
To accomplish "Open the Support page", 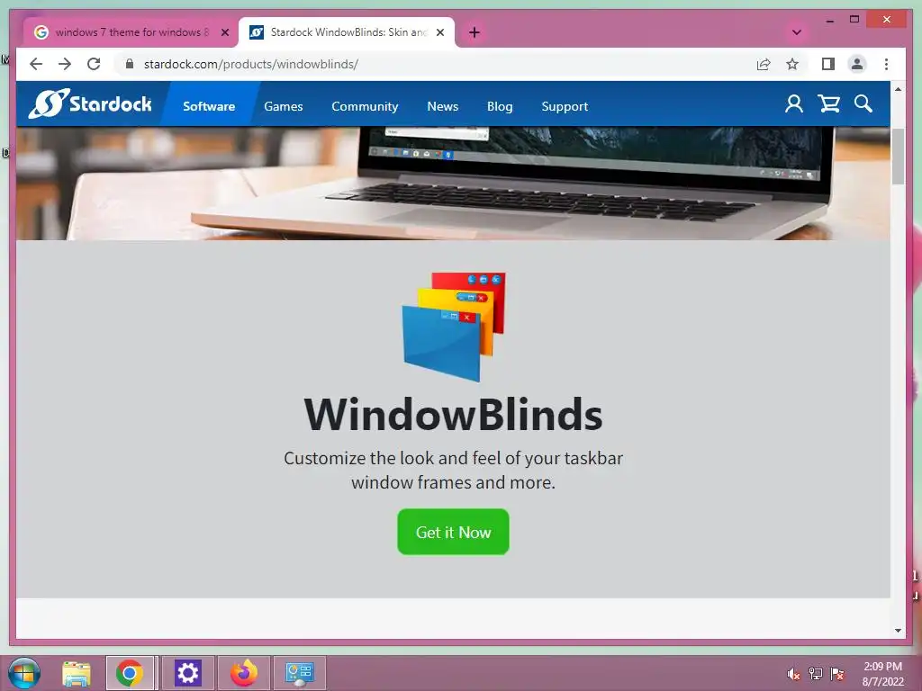I will coord(565,106).
